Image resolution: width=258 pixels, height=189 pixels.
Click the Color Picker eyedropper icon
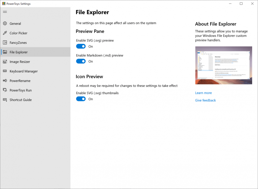coord(5,33)
